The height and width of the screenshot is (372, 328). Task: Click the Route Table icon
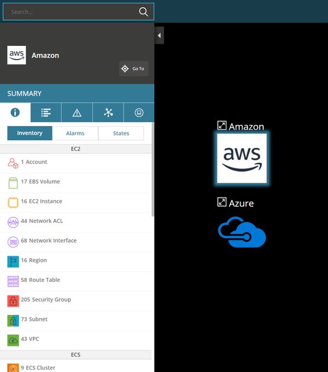point(13,281)
